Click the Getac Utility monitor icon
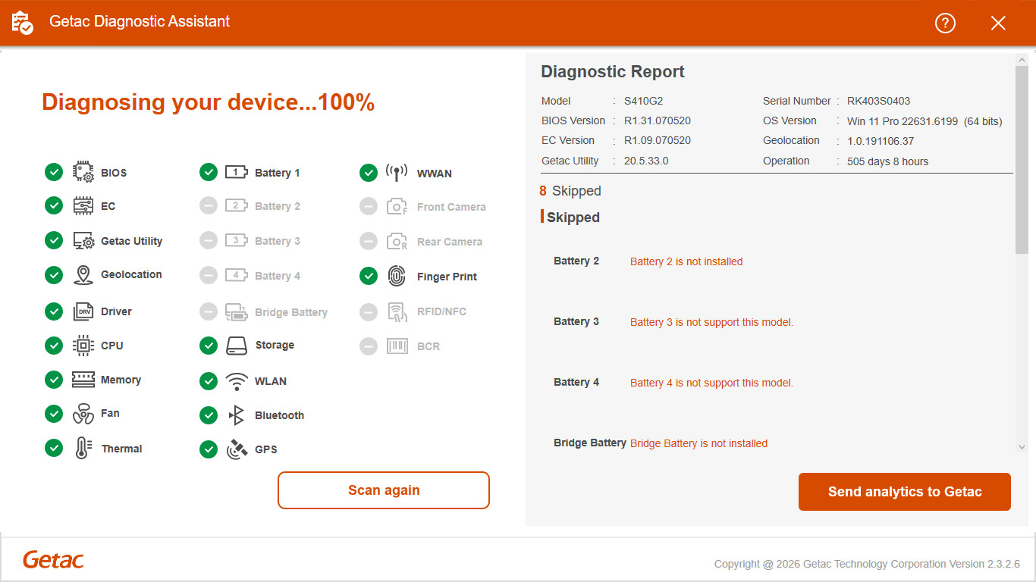 (x=83, y=241)
